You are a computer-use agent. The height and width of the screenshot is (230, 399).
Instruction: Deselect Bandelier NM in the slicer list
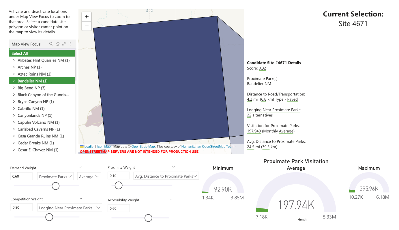tap(32, 81)
